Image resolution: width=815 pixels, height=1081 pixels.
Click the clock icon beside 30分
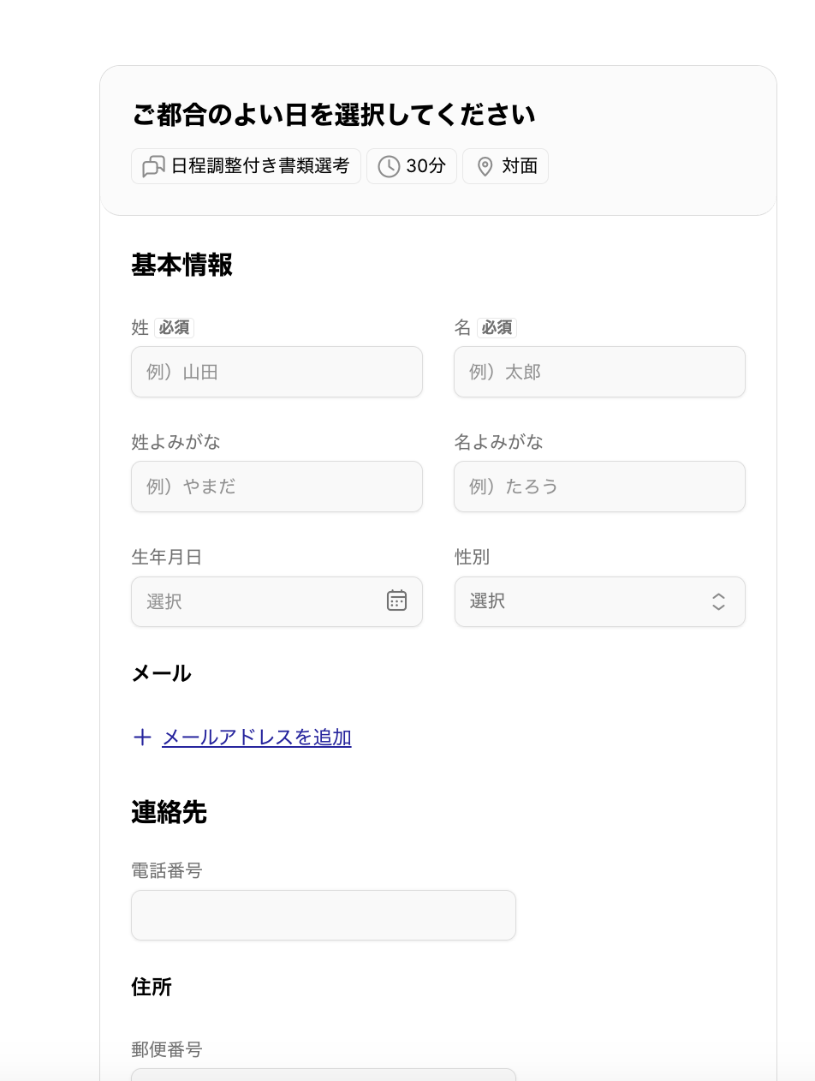[x=389, y=166]
